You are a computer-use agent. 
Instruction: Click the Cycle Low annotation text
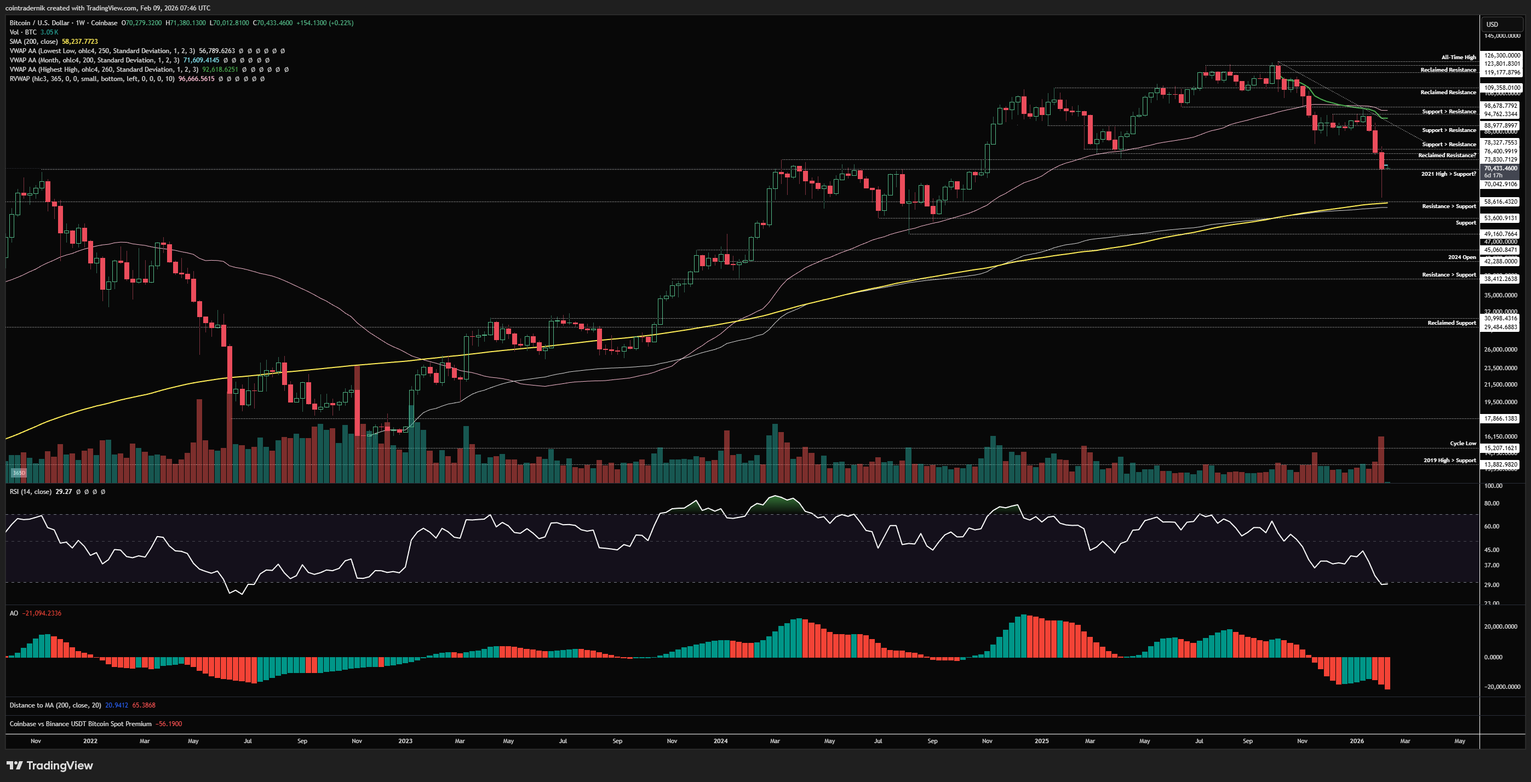click(1462, 443)
